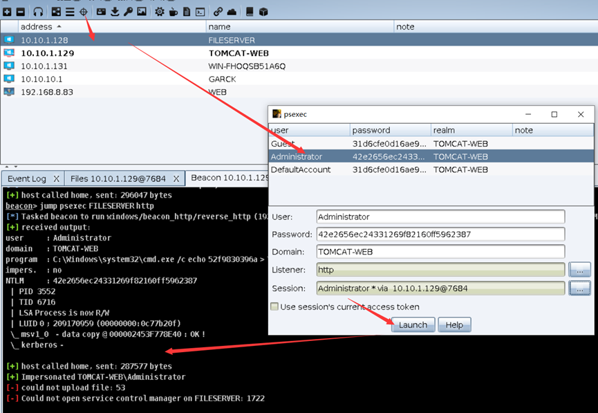Open Downloaded files arrow icon

point(115,12)
